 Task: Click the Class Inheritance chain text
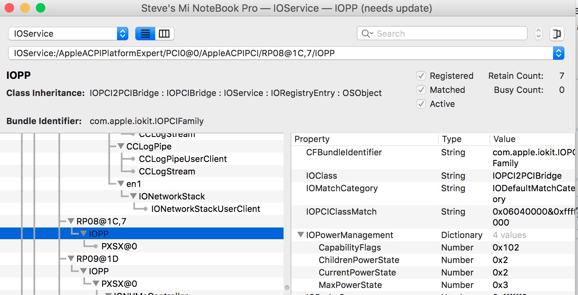(236, 93)
